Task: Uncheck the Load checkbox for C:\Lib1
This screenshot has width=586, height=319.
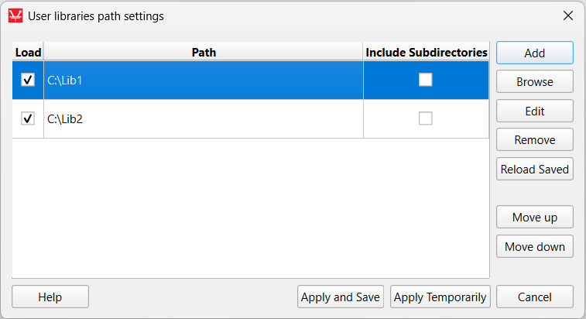Action: (x=28, y=80)
